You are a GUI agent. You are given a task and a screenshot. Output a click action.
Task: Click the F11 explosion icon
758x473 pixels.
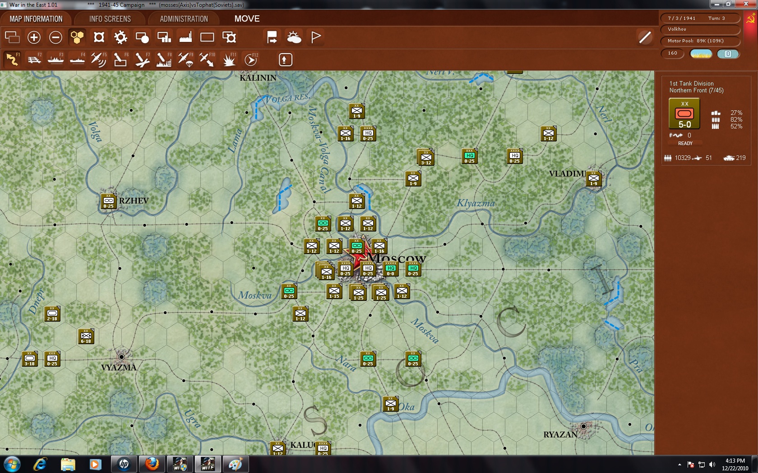coord(229,59)
